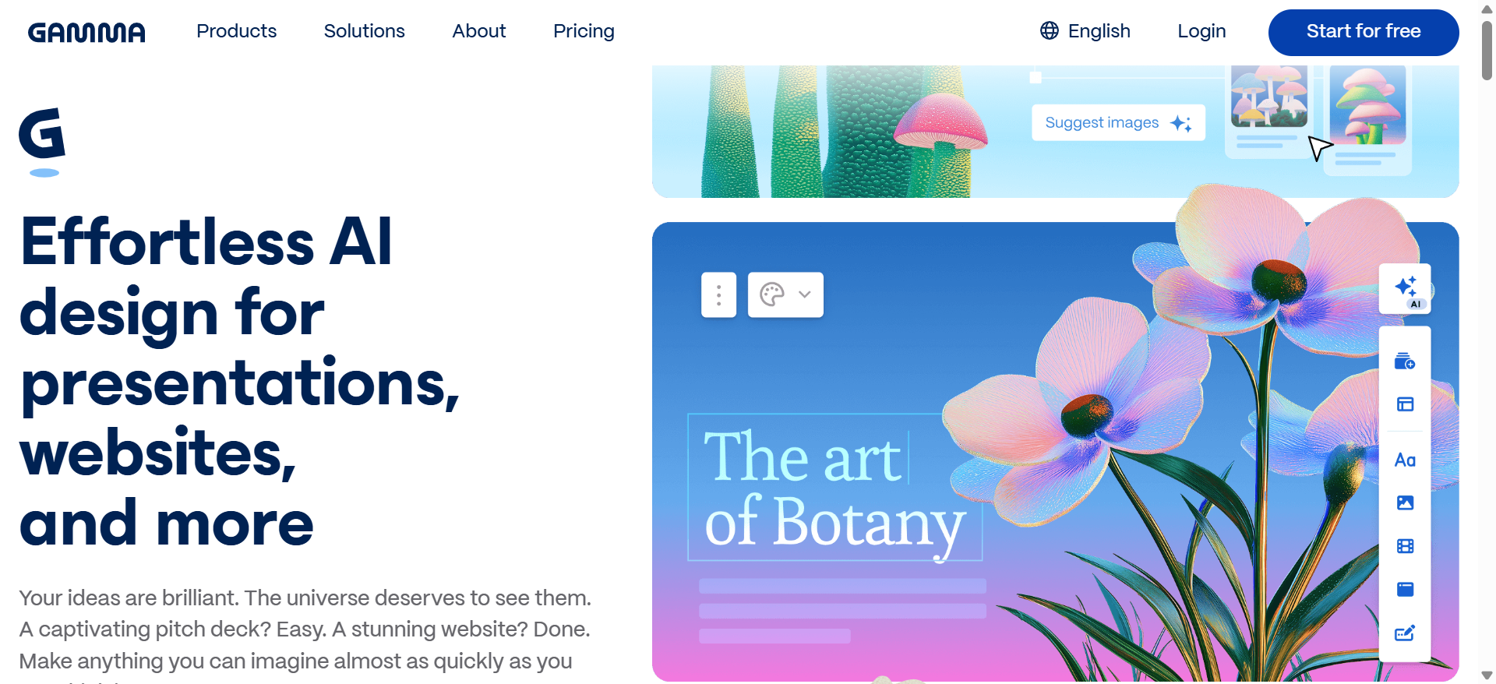1496x684 pixels.
Task: Select the layout template icon
Action: point(1405,404)
